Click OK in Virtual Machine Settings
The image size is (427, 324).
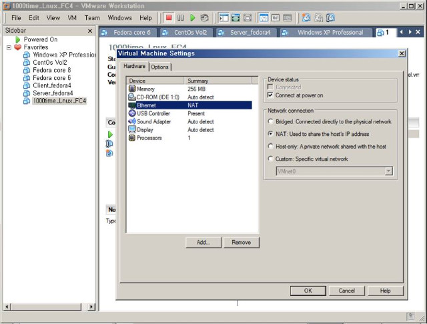click(308, 291)
